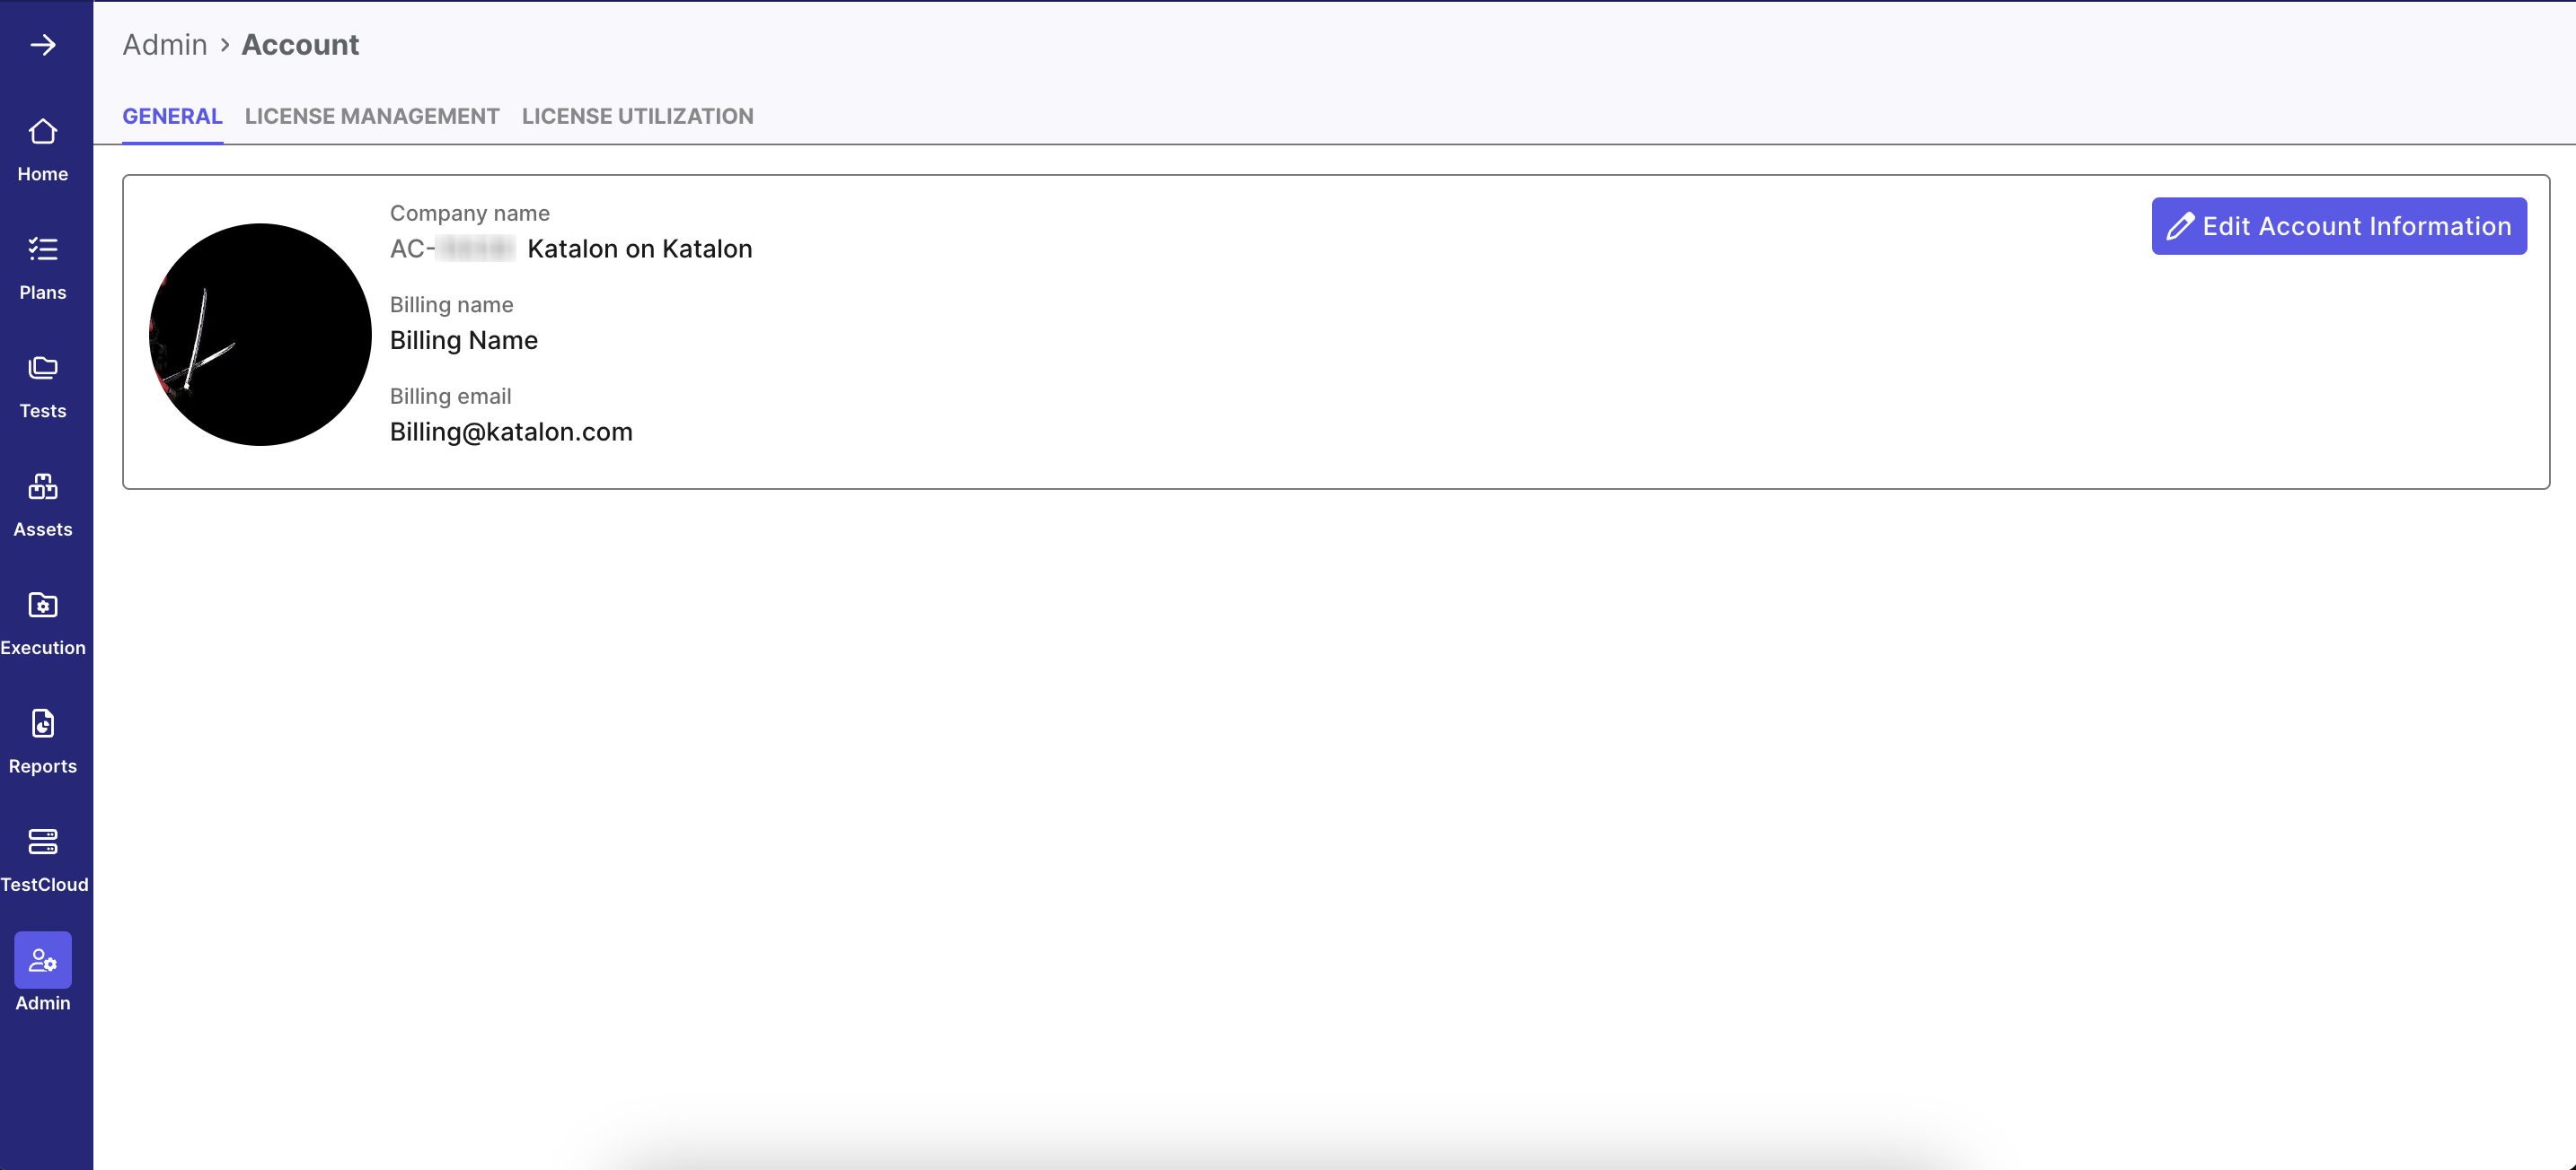This screenshot has width=2576, height=1170.
Task: Click the billing email field area
Action: pyautogui.click(x=509, y=414)
